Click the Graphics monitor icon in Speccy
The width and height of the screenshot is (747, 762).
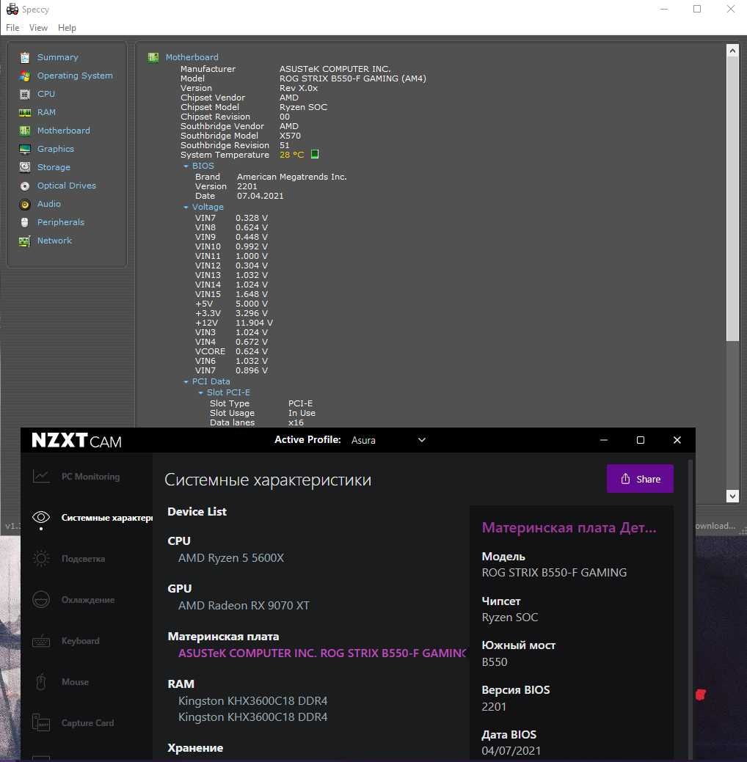pyautogui.click(x=25, y=149)
